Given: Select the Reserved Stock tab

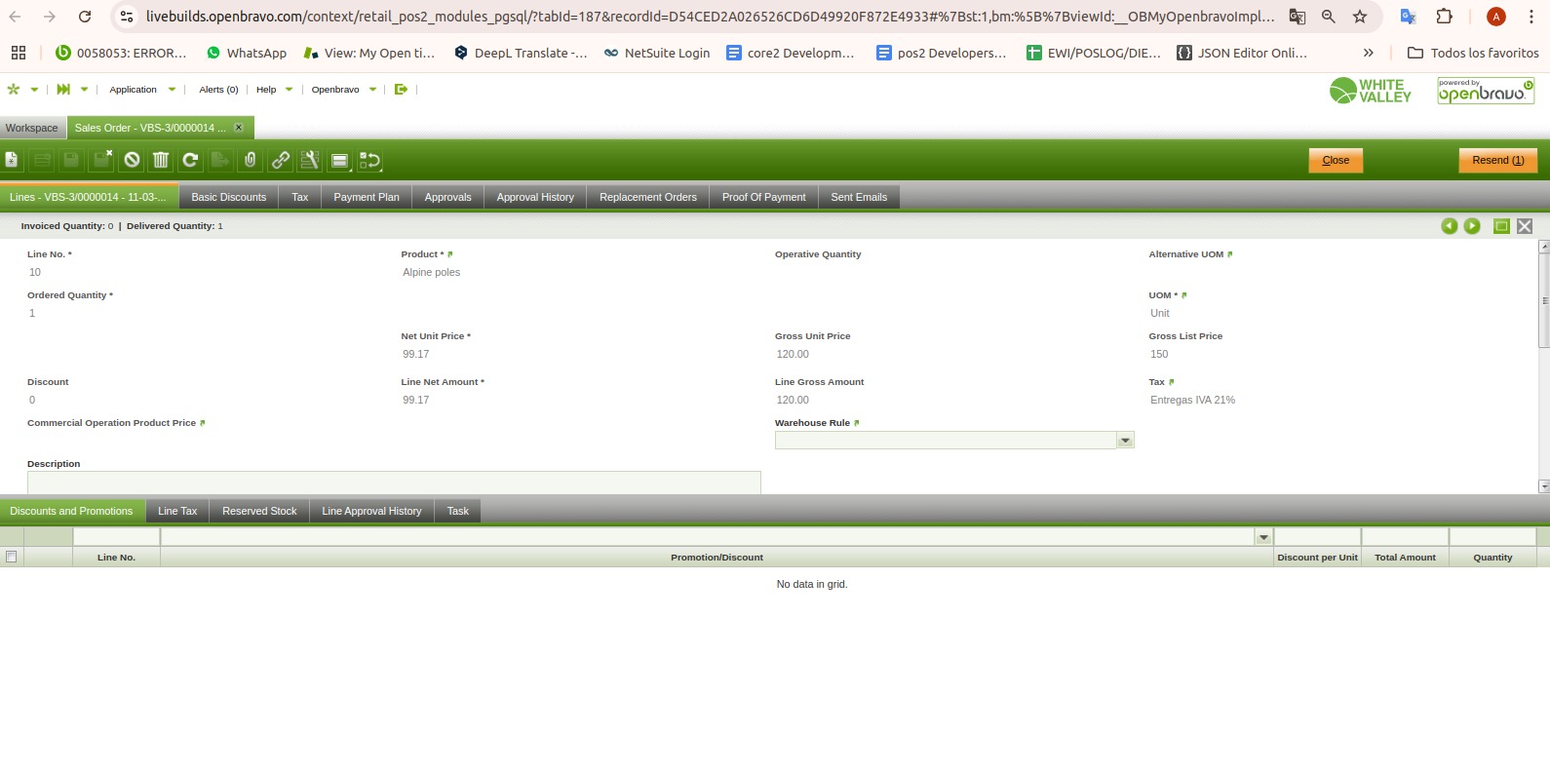Looking at the screenshot, I should (x=259, y=511).
